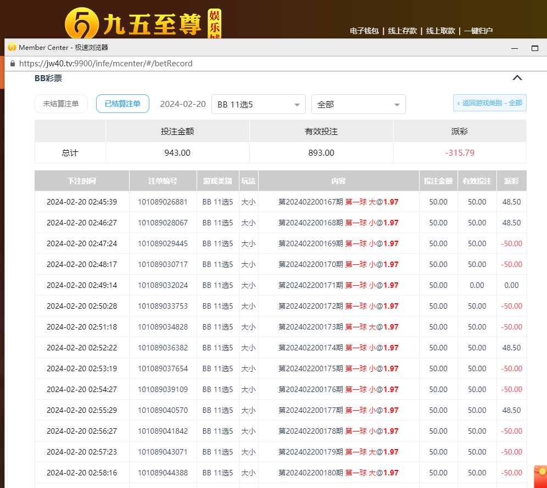The height and width of the screenshot is (488, 547).
Task: Open 线上存款 deposit link
Action: click(402, 31)
